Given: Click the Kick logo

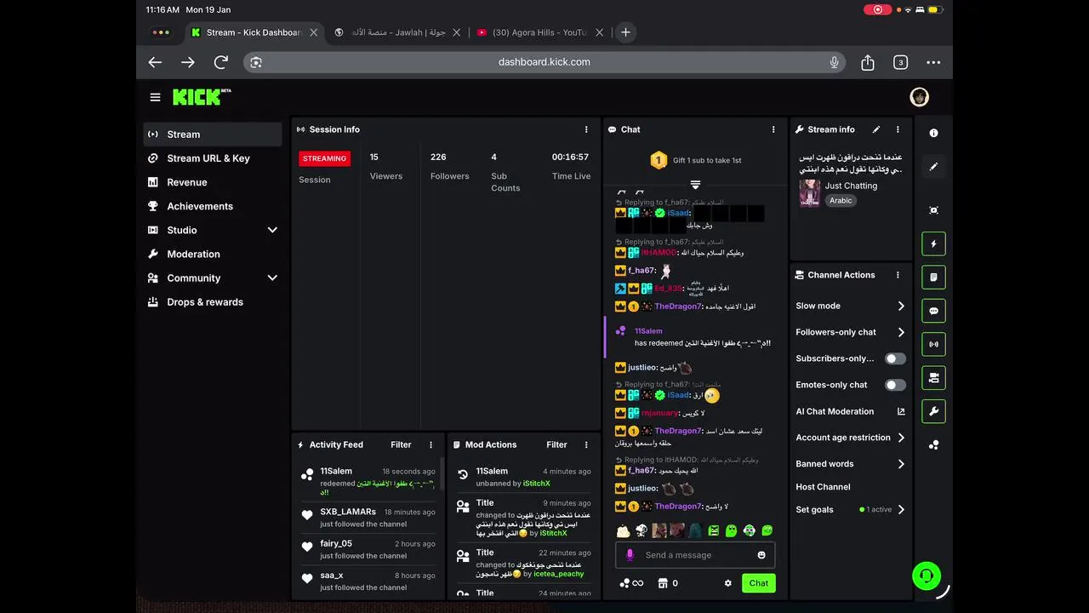Looking at the screenshot, I should 202,97.
